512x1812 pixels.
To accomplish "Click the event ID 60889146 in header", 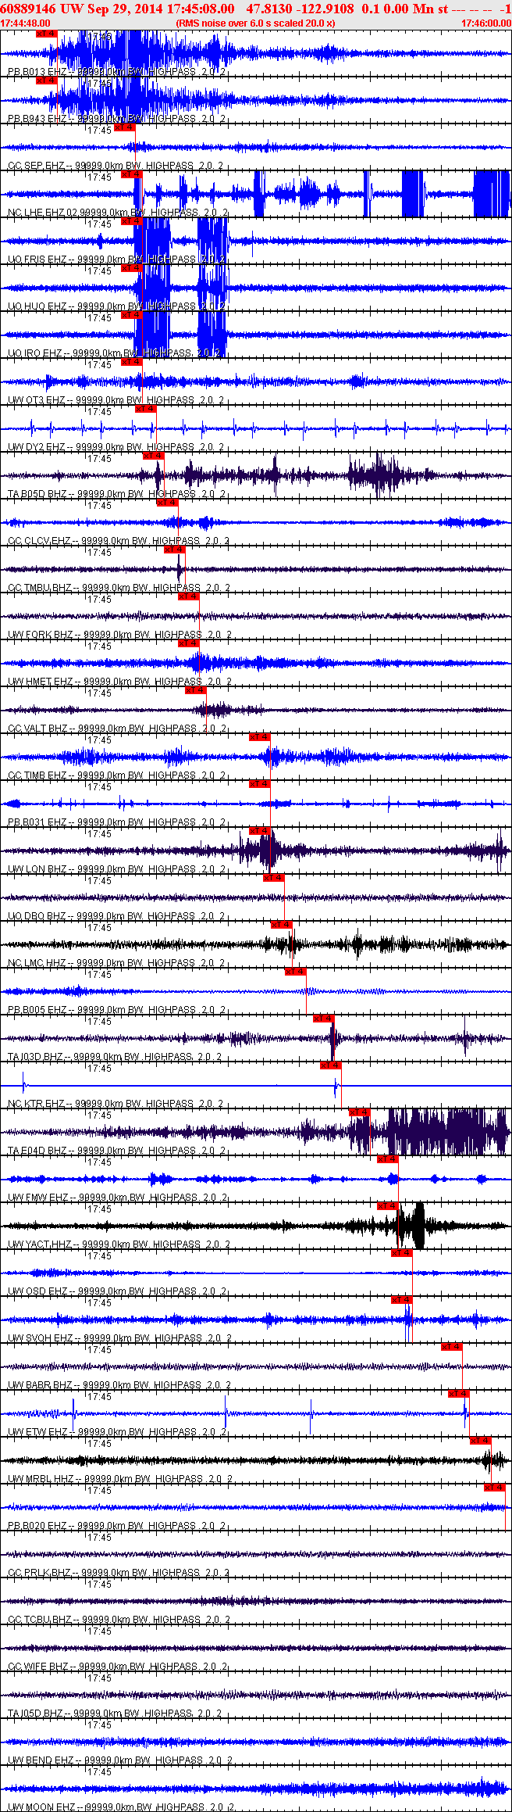I will coord(28,9).
